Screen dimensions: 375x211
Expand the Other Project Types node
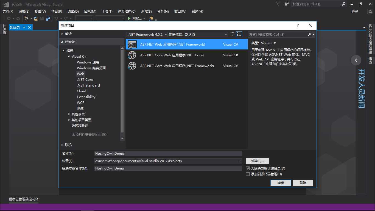(69, 120)
